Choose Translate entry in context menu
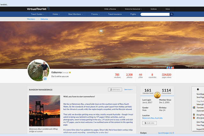The height and width of the screenshot is (136, 204). 200,108
